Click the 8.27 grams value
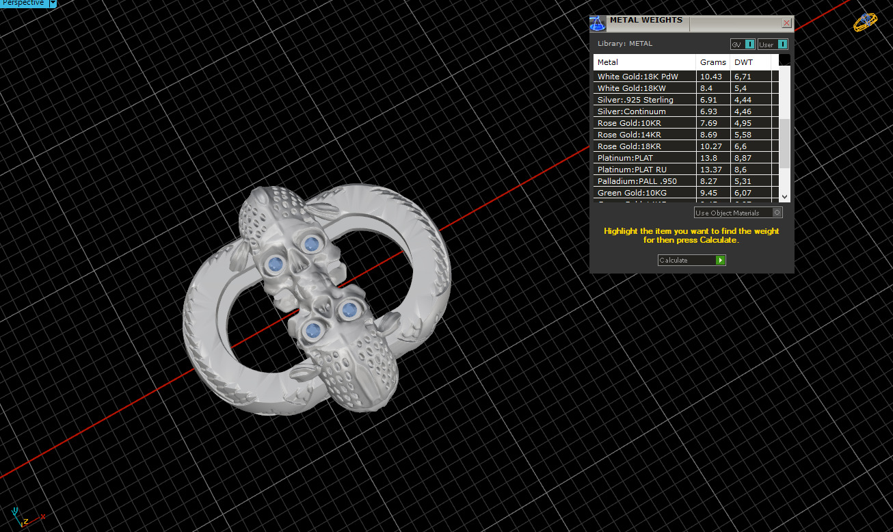Viewport: 893px width, 532px height. 708,181
